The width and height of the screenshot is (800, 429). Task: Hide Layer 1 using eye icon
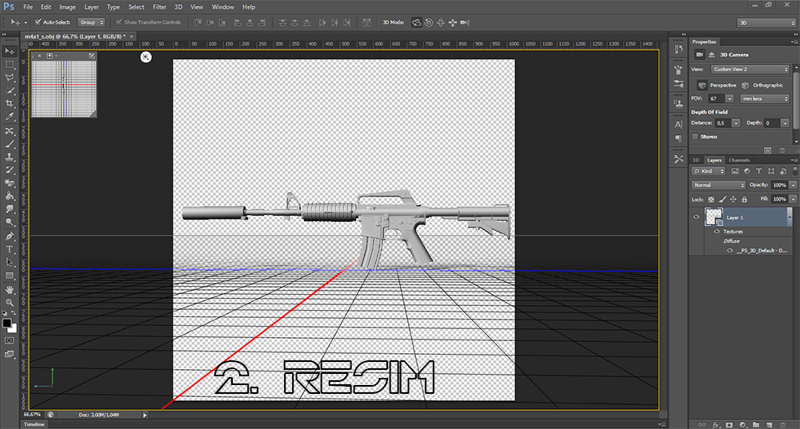[x=696, y=216]
